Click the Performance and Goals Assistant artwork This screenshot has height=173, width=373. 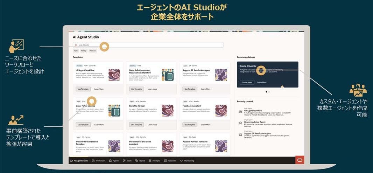click(168, 146)
